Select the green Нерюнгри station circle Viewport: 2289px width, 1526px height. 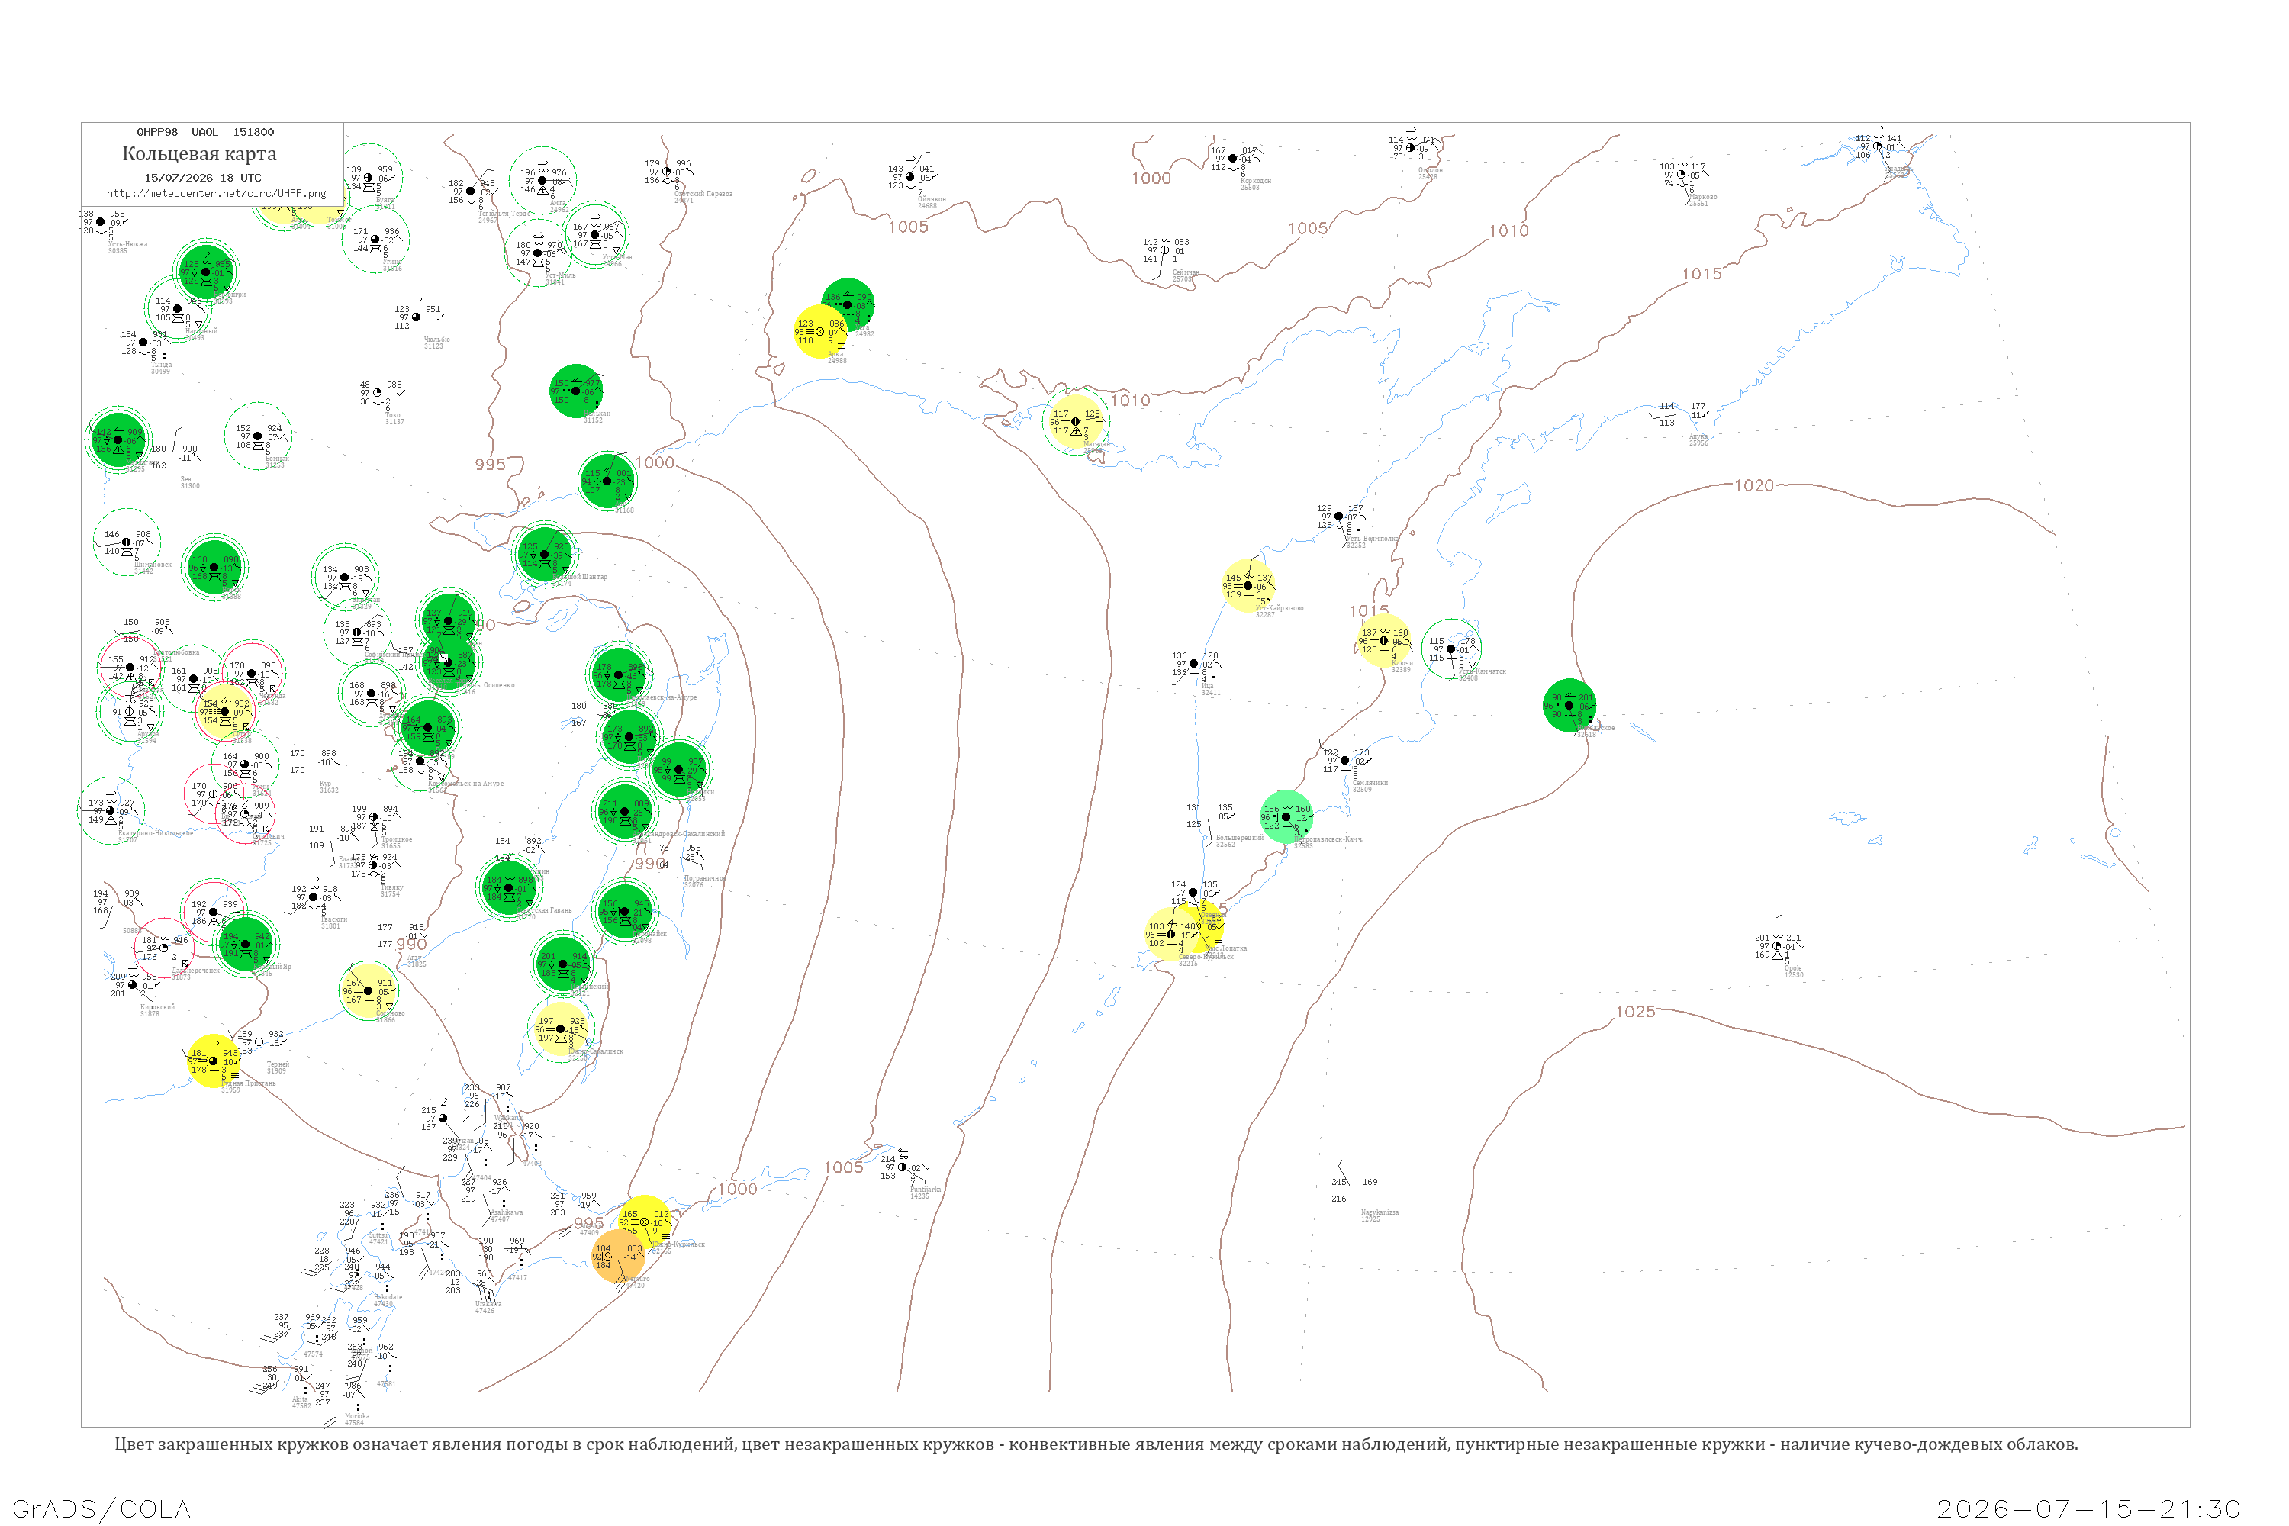click(x=205, y=272)
